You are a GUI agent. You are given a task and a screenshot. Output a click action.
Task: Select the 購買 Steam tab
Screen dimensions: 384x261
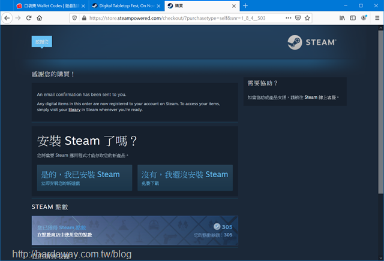(x=202, y=6)
